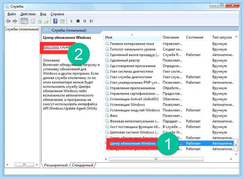Click left tree pane horizontal scrollbar thumb

click(24, 165)
